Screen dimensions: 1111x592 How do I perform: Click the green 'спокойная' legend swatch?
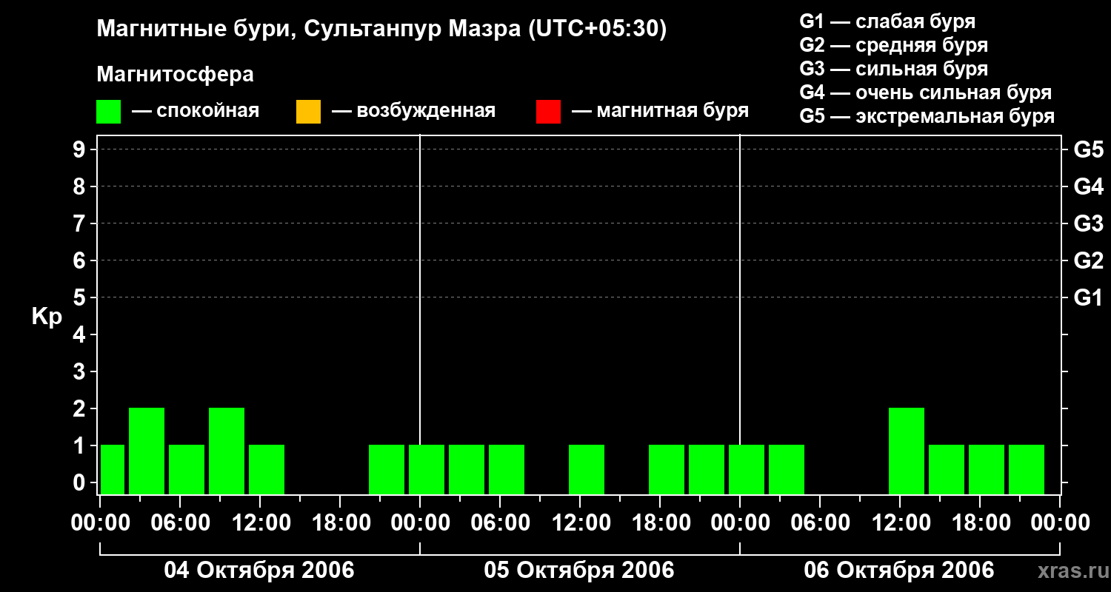[x=109, y=112]
